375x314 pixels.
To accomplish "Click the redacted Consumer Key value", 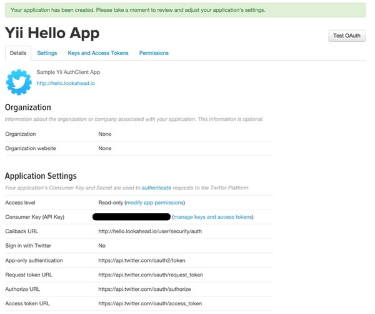I will [131, 217].
